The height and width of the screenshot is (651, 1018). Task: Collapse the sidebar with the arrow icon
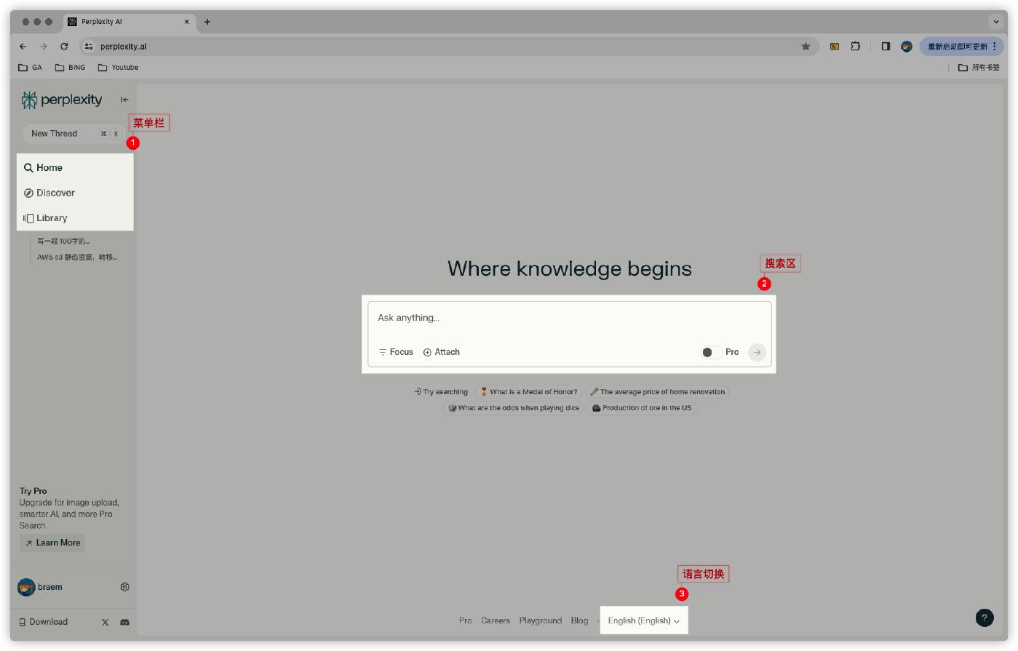coord(124,100)
